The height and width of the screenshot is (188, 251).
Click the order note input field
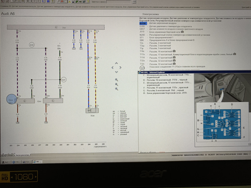point(119,2)
